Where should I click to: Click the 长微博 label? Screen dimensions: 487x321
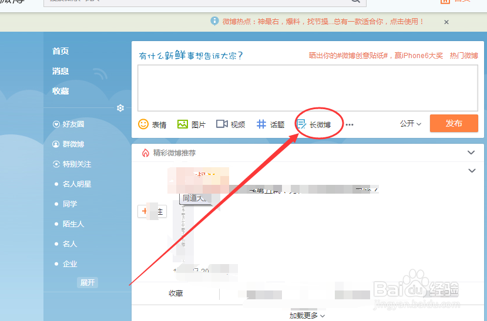320,124
